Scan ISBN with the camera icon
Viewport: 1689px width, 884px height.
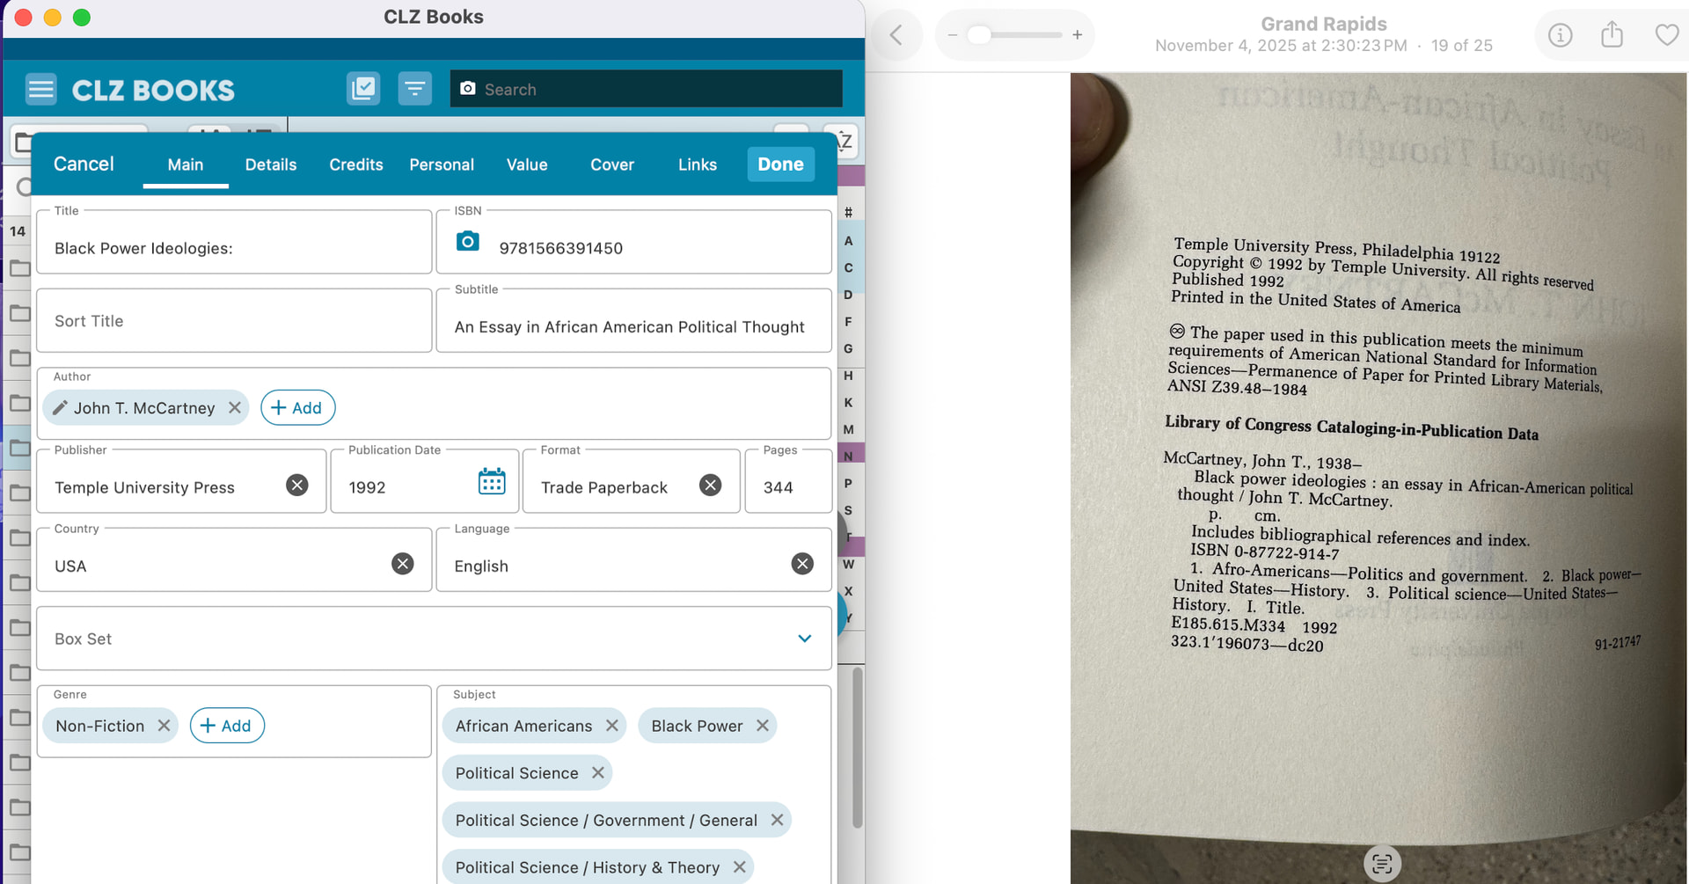pos(468,242)
